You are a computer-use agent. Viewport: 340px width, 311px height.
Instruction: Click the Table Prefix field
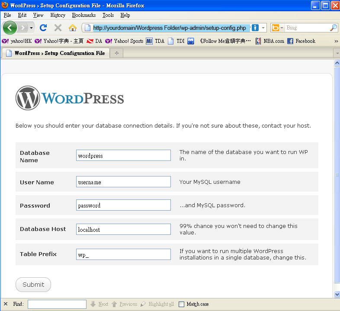pos(123,254)
